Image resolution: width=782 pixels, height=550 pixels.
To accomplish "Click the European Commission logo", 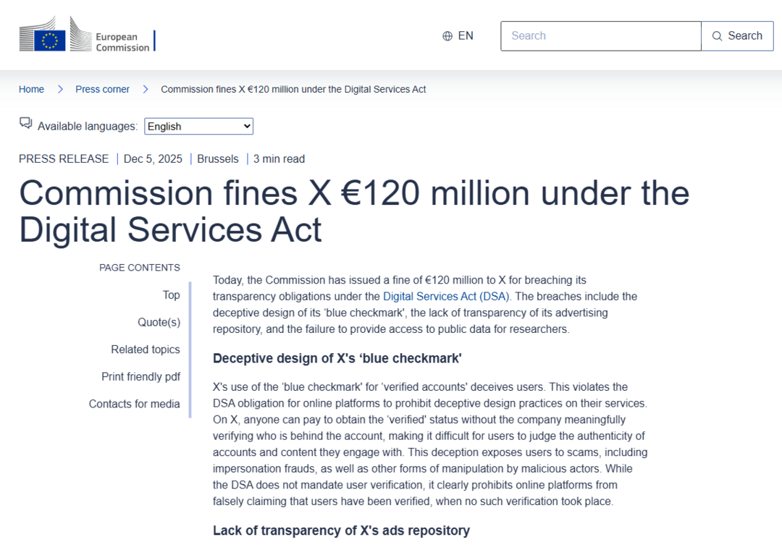I will (x=87, y=36).
